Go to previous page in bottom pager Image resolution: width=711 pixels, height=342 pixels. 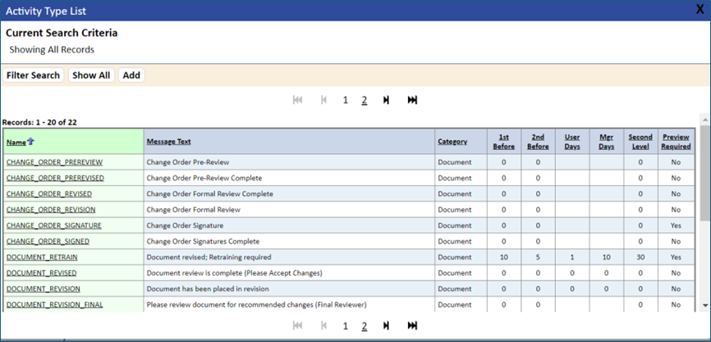(323, 326)
